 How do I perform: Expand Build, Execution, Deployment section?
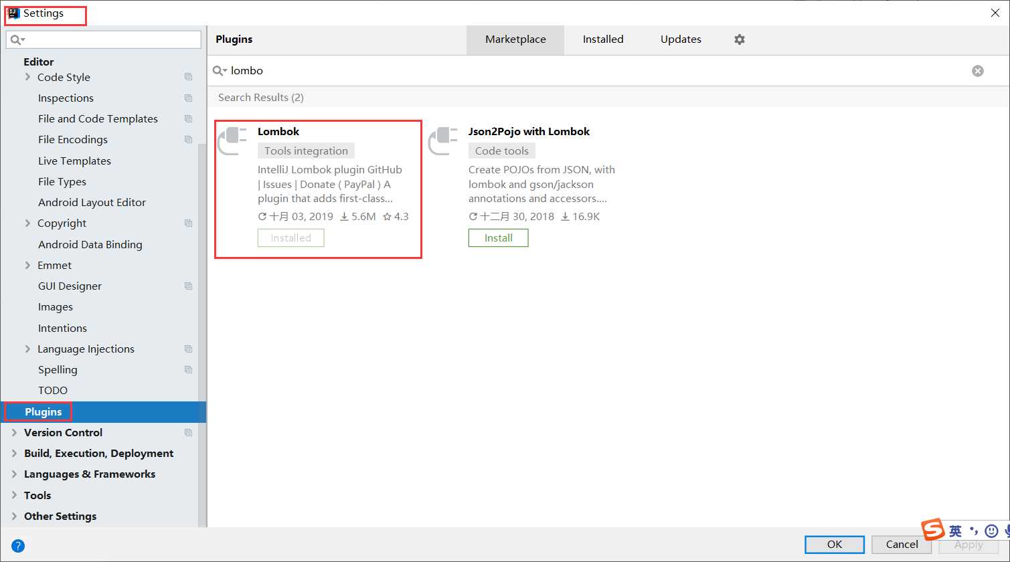coord(14,453)
